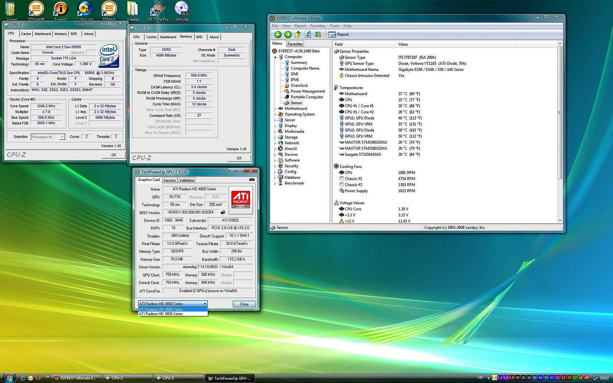Viewport: 613px width, 383px height.
Task: Expand the Network tree node
Action: point(275,143)
